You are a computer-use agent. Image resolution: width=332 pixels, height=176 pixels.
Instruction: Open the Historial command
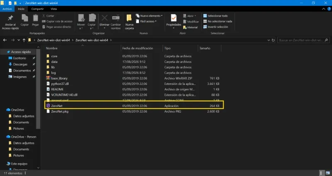point(190,27)
